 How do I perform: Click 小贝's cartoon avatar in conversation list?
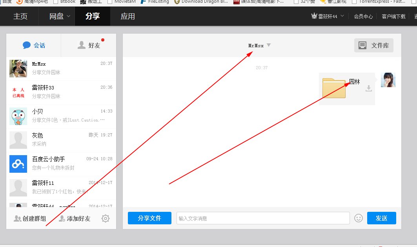pos(18,116)
